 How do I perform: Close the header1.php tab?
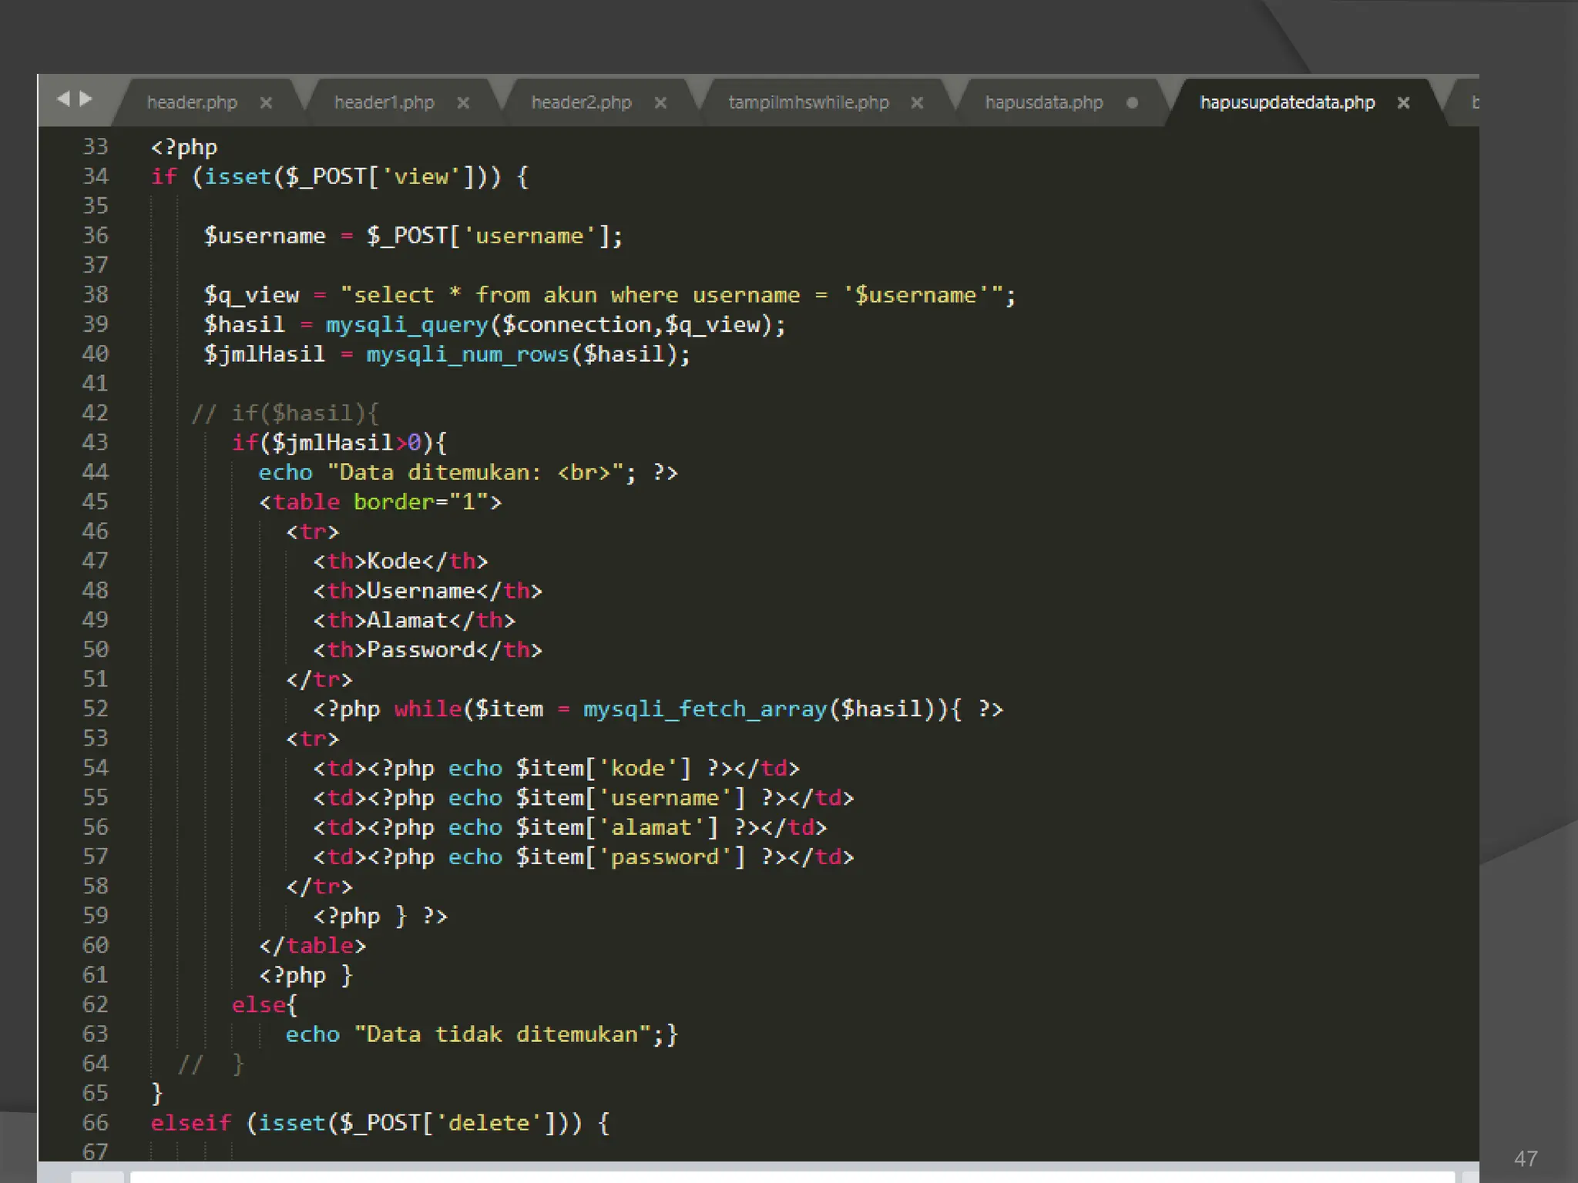(463, 102)
